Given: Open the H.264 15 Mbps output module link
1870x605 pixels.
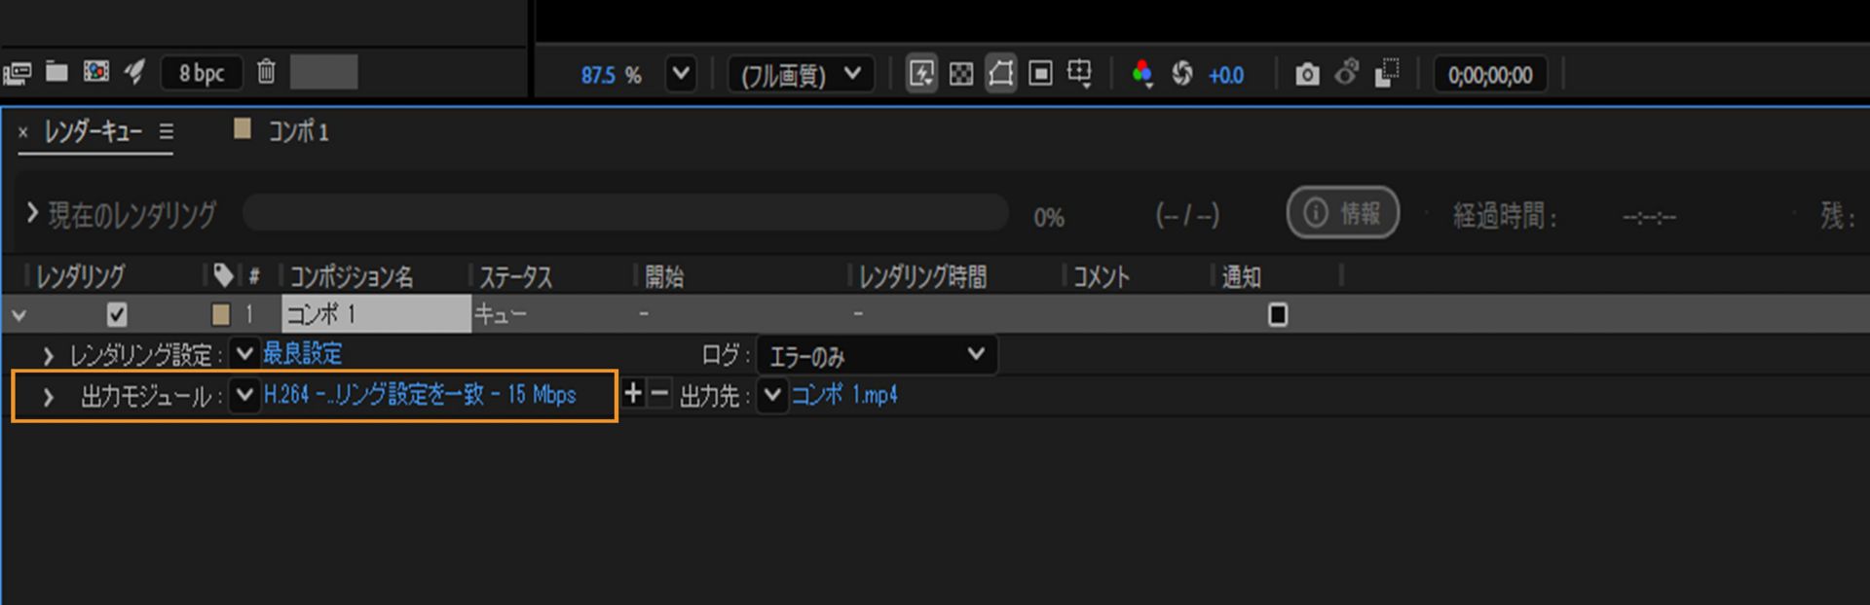Looking at the screenshot, I should [x=420, y=395].
